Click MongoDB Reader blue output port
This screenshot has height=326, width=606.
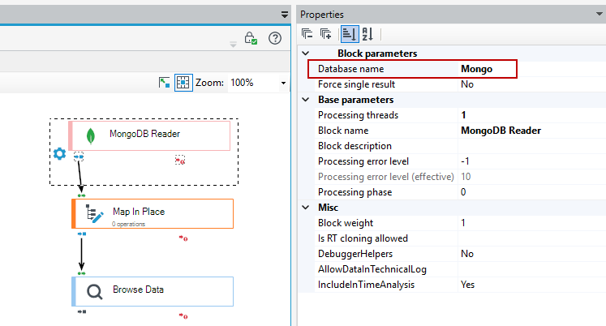[79, 157]
